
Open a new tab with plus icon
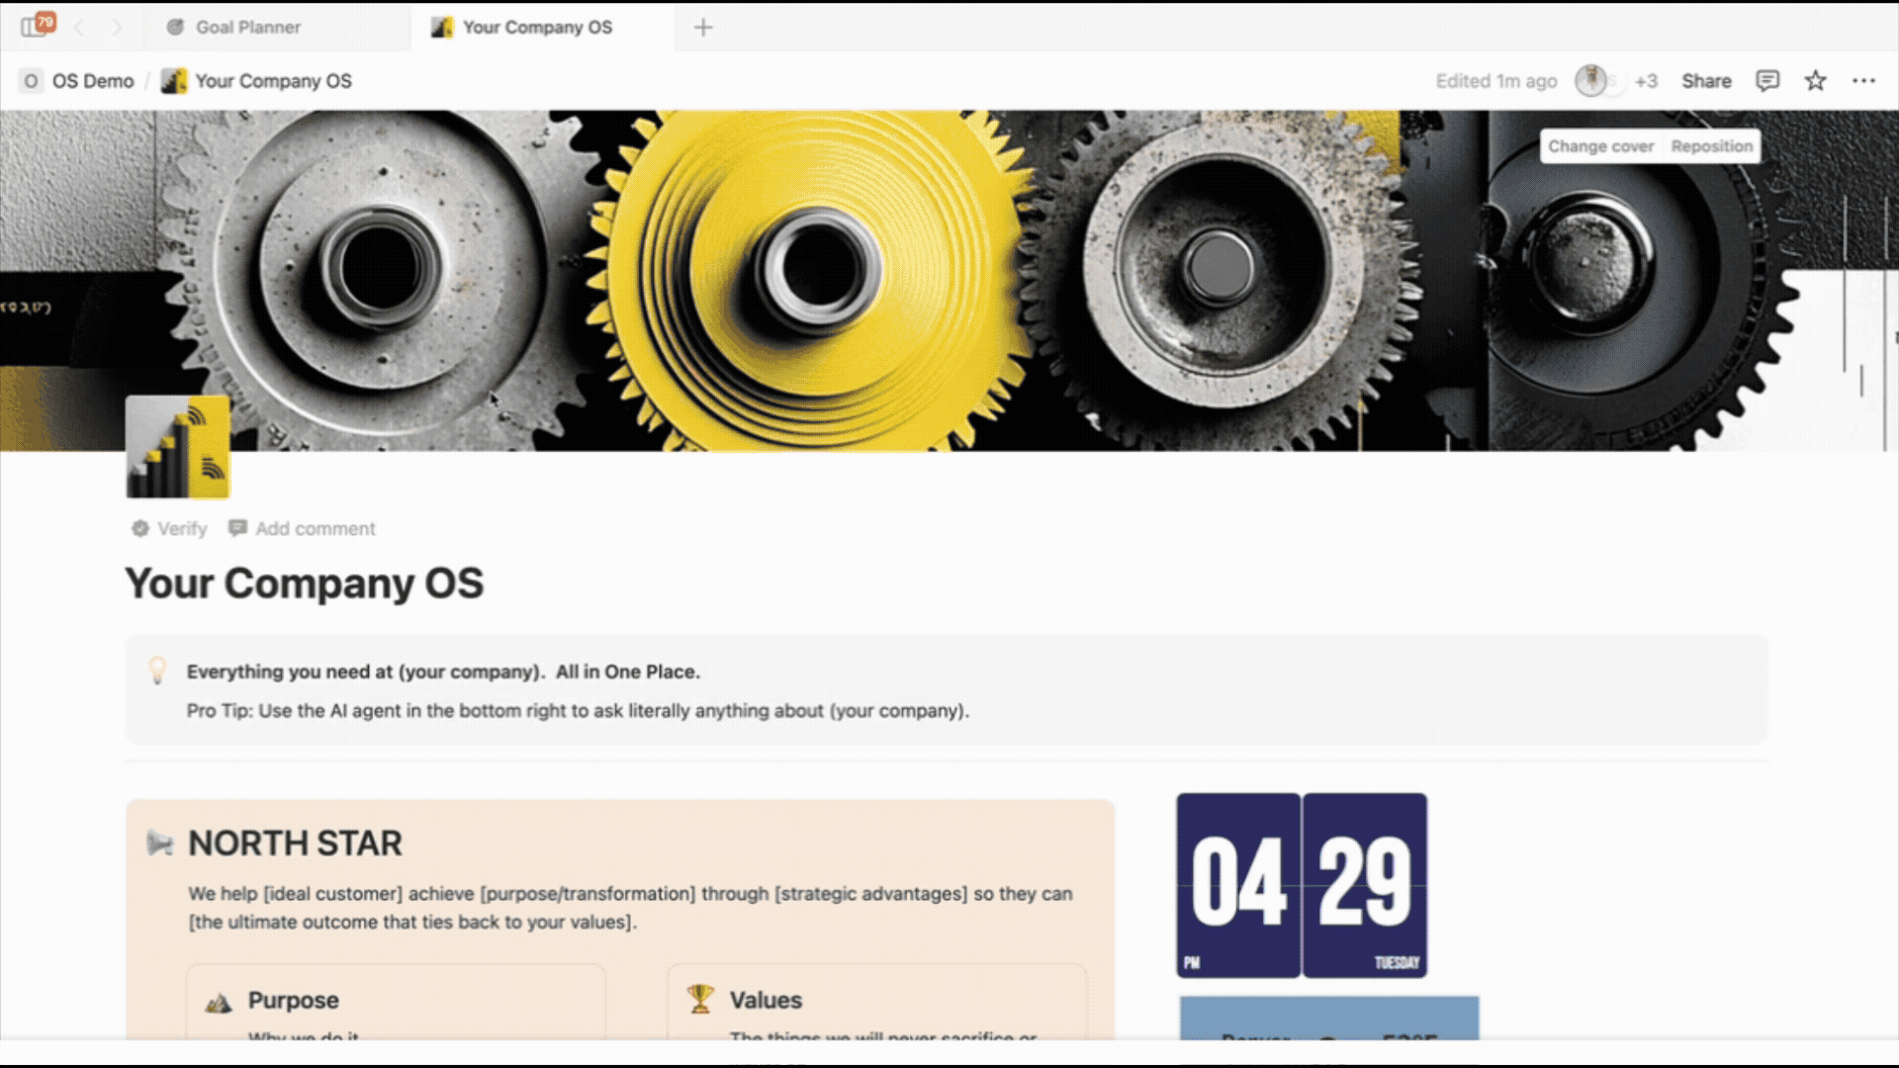click(x=703, y=28)
